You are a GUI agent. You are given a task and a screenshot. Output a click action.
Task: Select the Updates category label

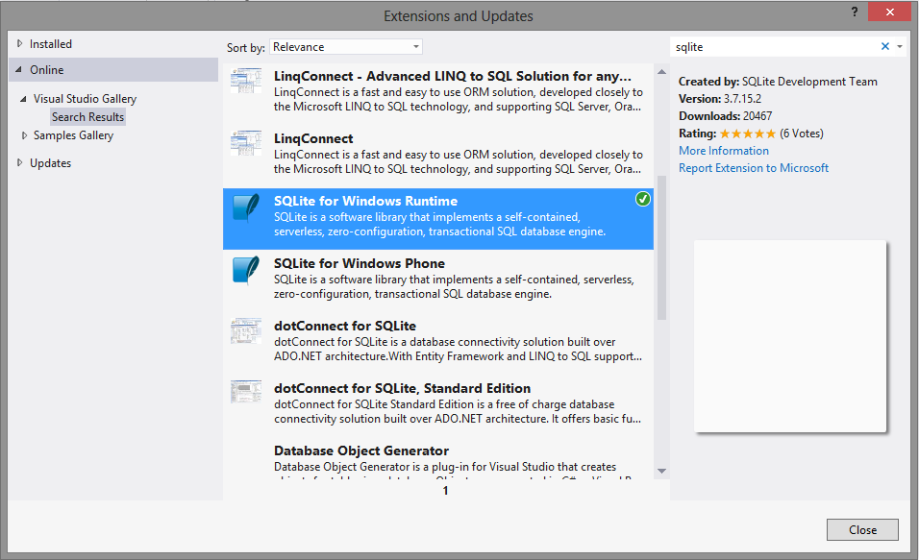coord(50,163)
